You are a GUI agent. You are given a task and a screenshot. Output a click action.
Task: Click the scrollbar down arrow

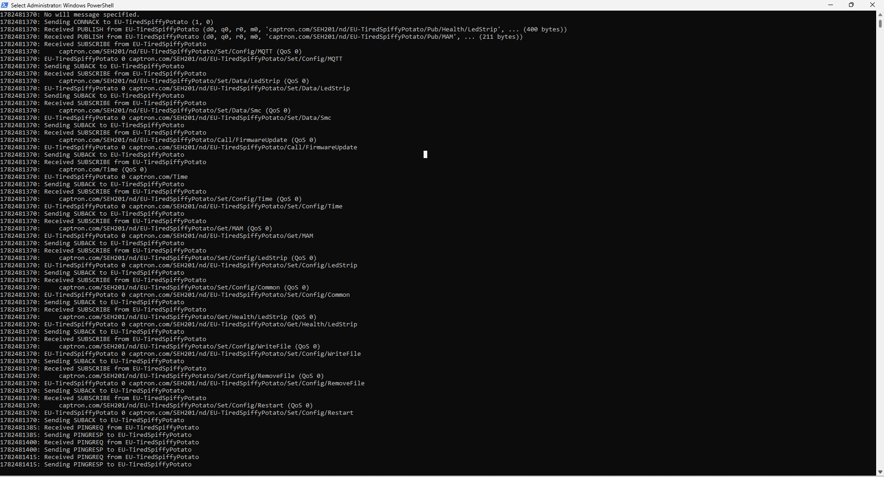(880, 471)
